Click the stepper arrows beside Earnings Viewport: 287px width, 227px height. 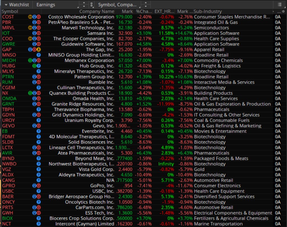84,5
